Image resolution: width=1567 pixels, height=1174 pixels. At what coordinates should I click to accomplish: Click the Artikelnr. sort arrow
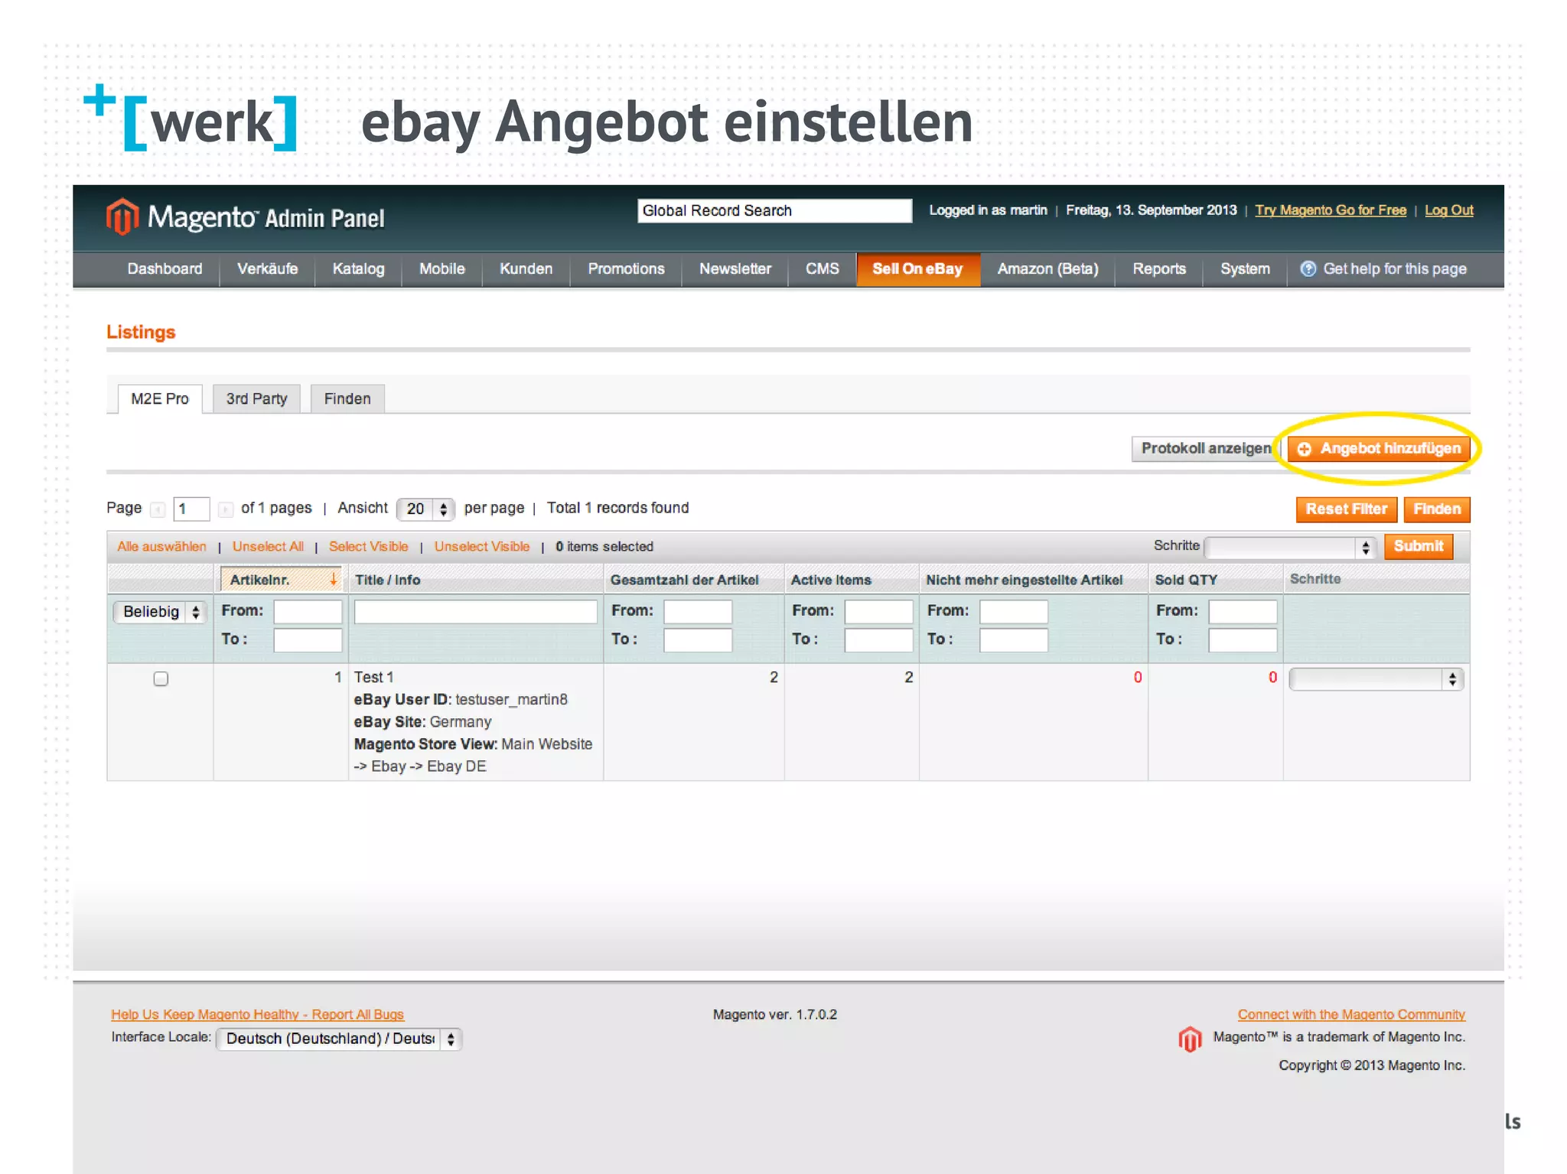point(334,580)
